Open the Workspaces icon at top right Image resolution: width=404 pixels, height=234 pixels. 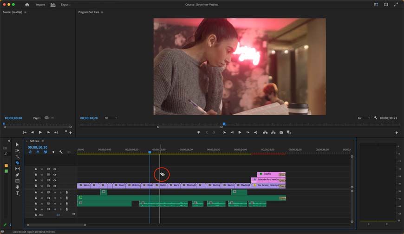[376, 4]
